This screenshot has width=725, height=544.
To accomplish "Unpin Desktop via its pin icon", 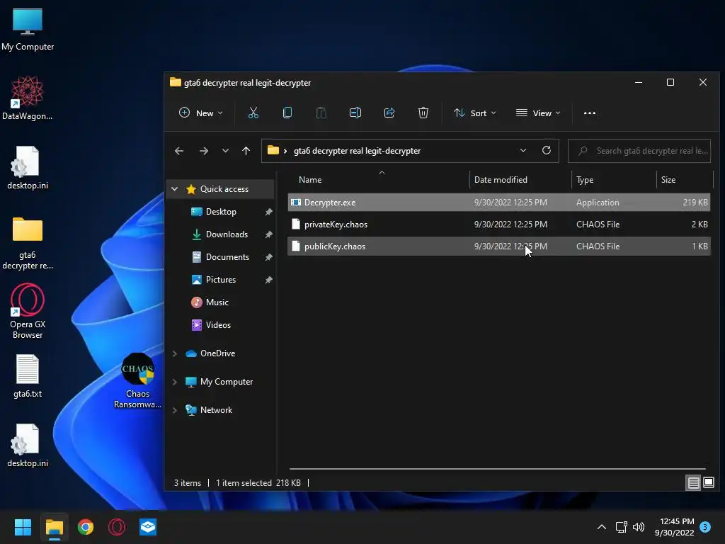I will pyautogui.click(x=268, y=212).
